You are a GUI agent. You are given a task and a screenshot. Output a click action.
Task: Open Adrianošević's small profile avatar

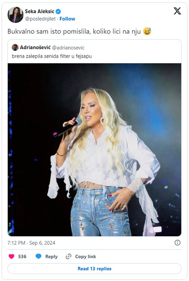[15, 47]
